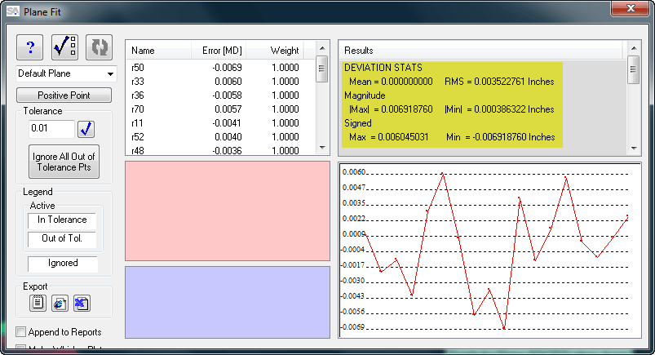Select row r11 in the point list

(220, 123)
